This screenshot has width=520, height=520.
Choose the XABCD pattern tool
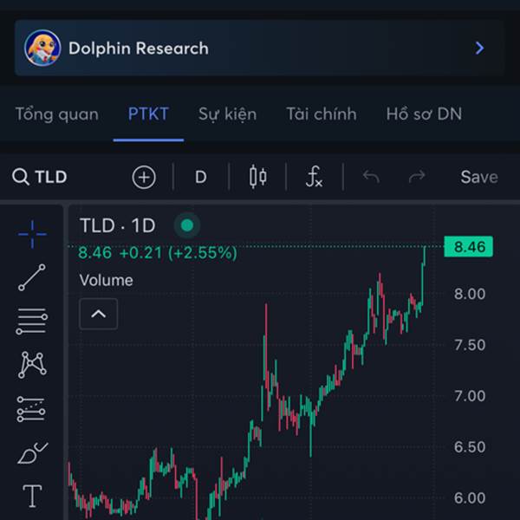[x=32, y=365]
